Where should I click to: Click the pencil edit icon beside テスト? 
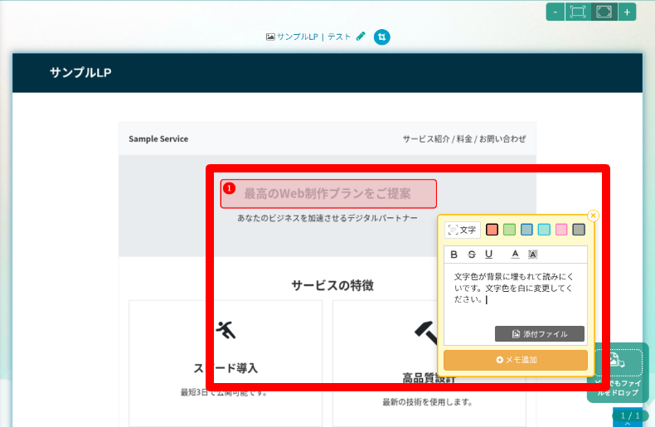tap(361, 36)
